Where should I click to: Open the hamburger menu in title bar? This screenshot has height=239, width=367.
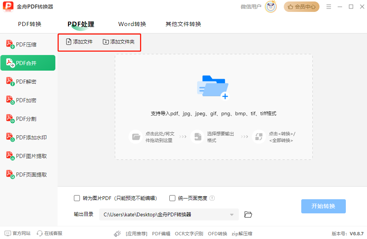(329, 7)
